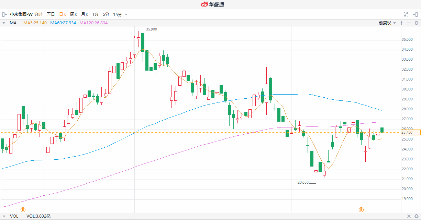Switch to 周K weekly chart
Viewport: 421px width, 220px height.
[x=74, y=14]
